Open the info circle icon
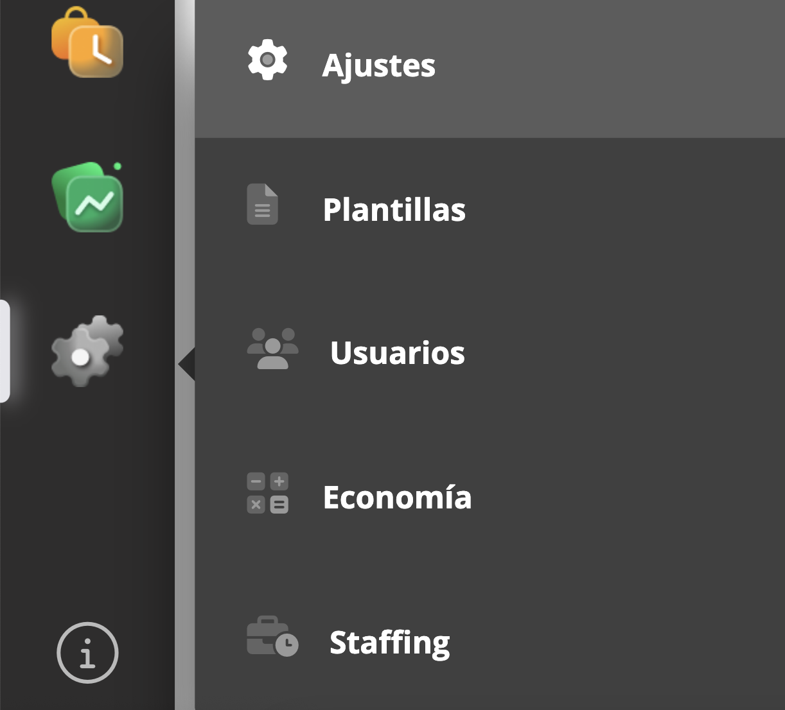The image size is (785, 710). click(x=87, y=652)
